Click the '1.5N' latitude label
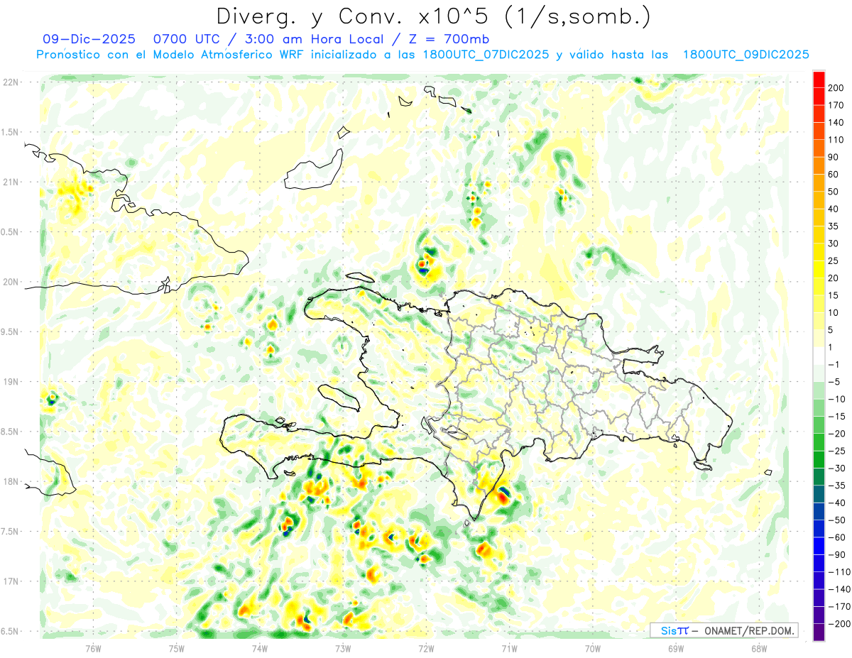Viewport: 852px width, 658px height. pyautogui.click(x=10, y=133)
